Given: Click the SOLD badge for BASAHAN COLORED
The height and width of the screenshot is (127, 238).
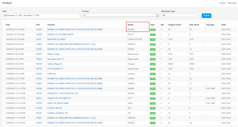Looking at the screenshot, I should click(153, 39).
